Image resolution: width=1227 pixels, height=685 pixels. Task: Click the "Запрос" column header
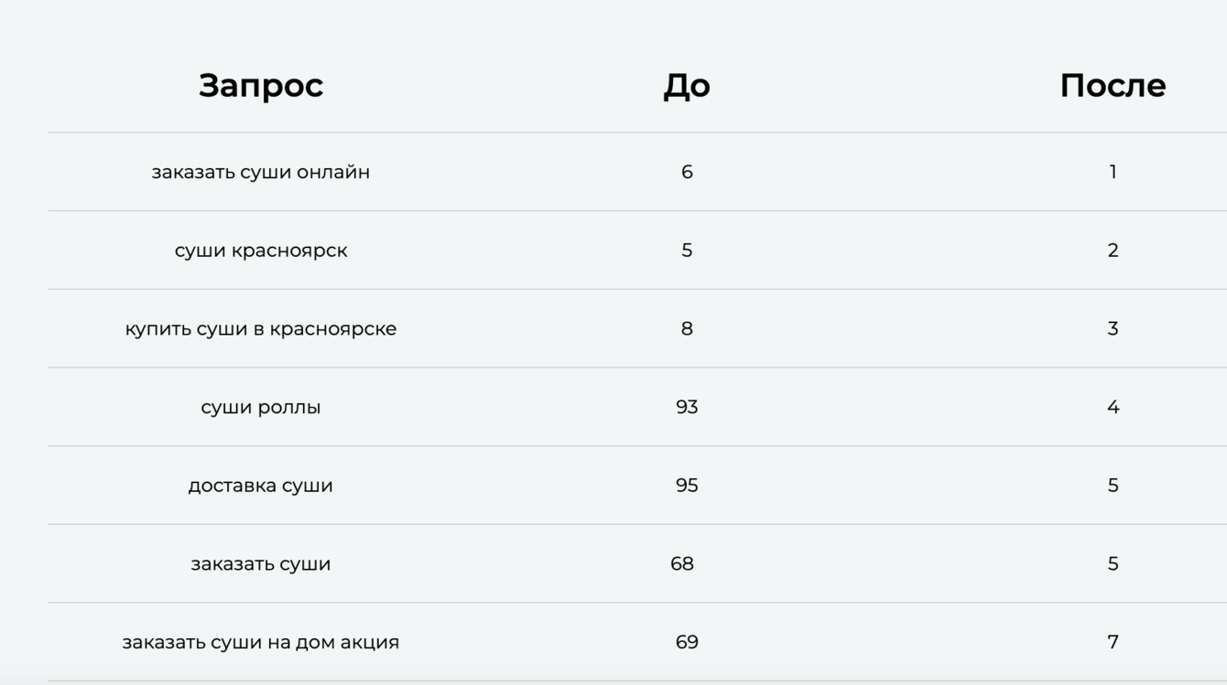pos(261,85)
